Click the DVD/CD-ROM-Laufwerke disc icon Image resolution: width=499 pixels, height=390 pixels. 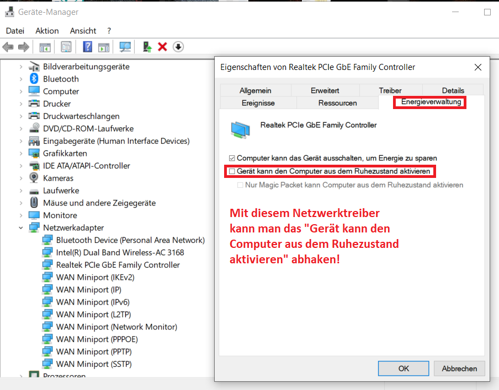(34, 128)
